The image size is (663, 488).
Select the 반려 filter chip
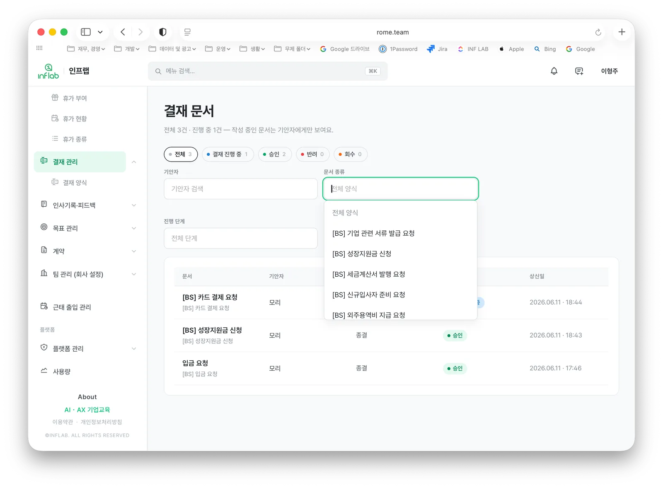[x=313, y=154]
